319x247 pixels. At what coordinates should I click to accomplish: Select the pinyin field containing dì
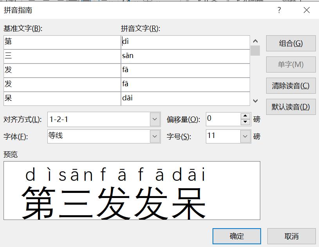point(184,42)
